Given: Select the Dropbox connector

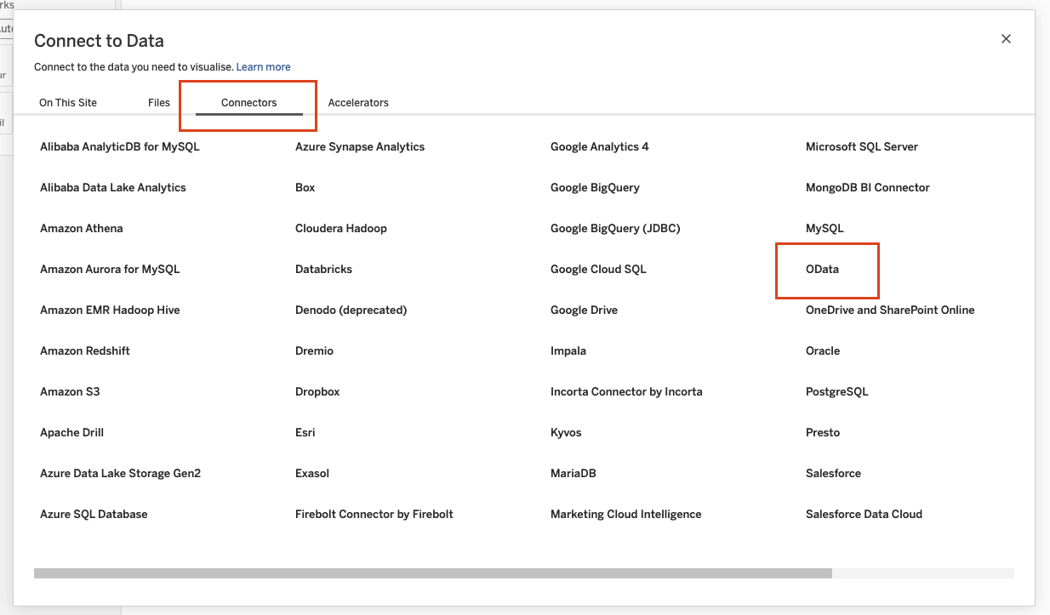Looking at the screenshot, I should coord(317,392).
